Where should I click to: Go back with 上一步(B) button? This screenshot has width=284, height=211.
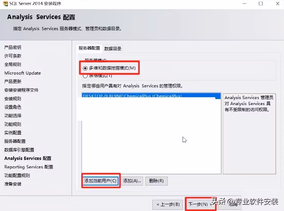pos(168,205)
